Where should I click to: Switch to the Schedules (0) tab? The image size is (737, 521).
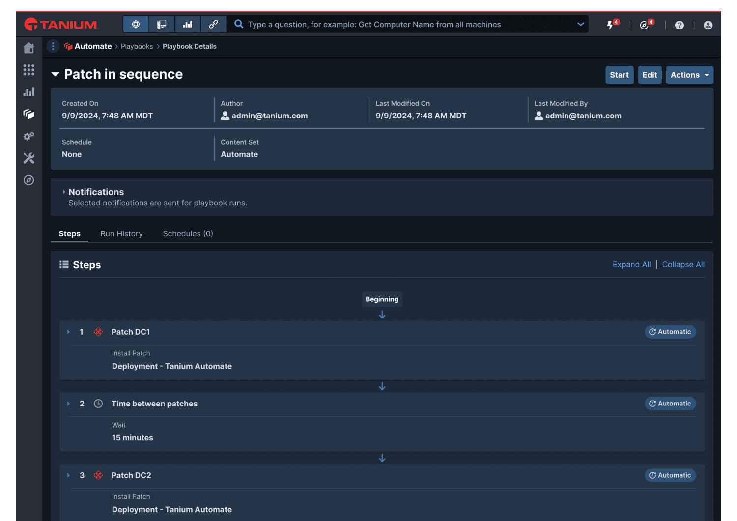point(188,234)
